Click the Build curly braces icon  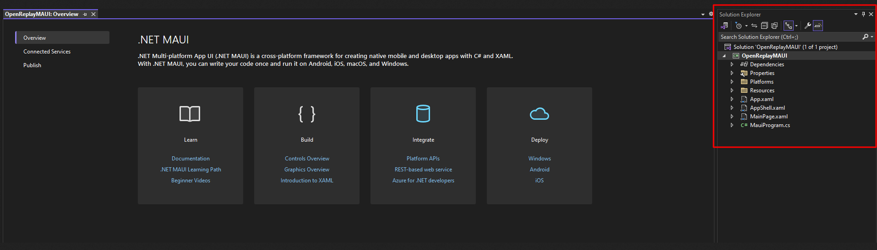307,114
